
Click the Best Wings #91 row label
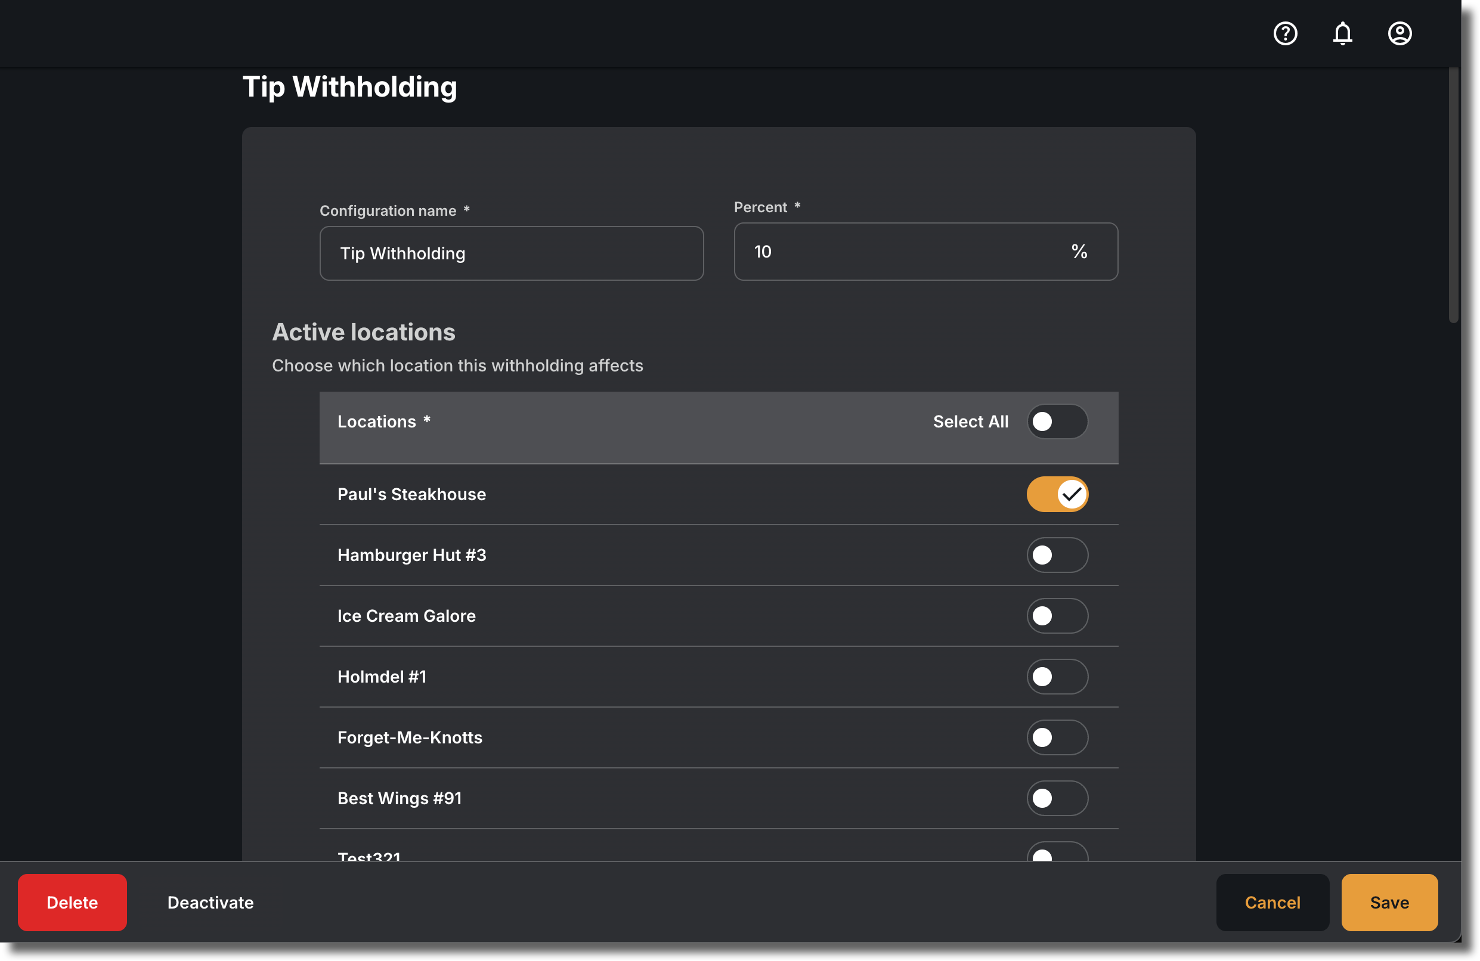click(x=400, y=798)
